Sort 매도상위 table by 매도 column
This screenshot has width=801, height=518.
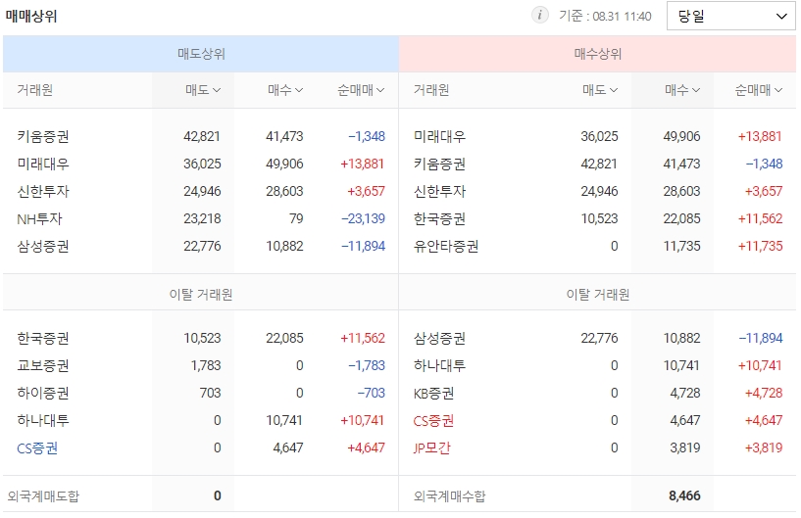tap(203, 90)
